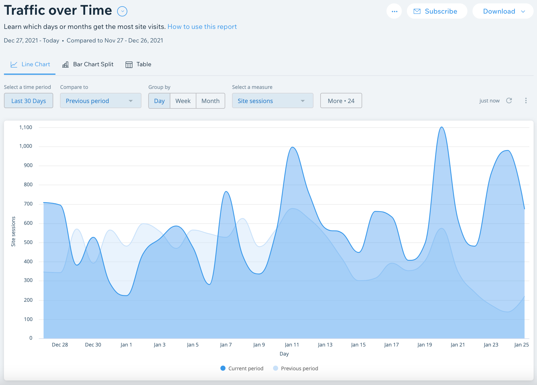Group by Month
The image size is (537, 385).
[x=210, y=101]
